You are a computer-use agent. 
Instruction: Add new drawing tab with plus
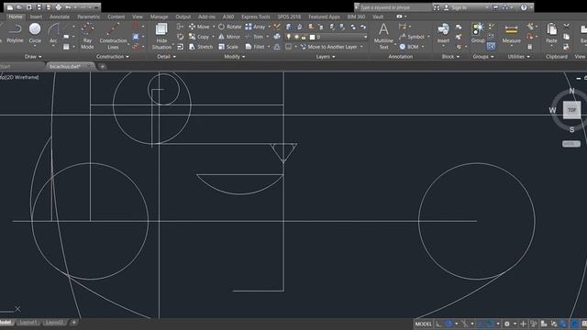[x=102, y=67]
